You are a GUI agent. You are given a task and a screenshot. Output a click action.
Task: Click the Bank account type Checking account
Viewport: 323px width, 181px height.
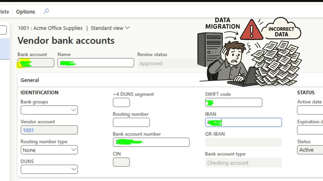(244, 163)
